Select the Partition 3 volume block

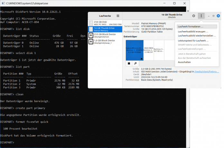pos(159,50)
